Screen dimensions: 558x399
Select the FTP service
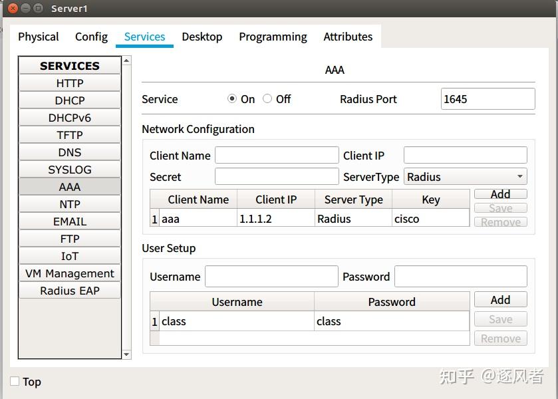tap(70, 239)
